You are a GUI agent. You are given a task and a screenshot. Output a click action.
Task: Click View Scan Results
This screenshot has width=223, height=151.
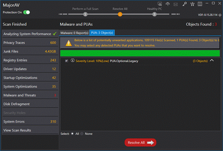pyautogui.click(x=30, y=130)
